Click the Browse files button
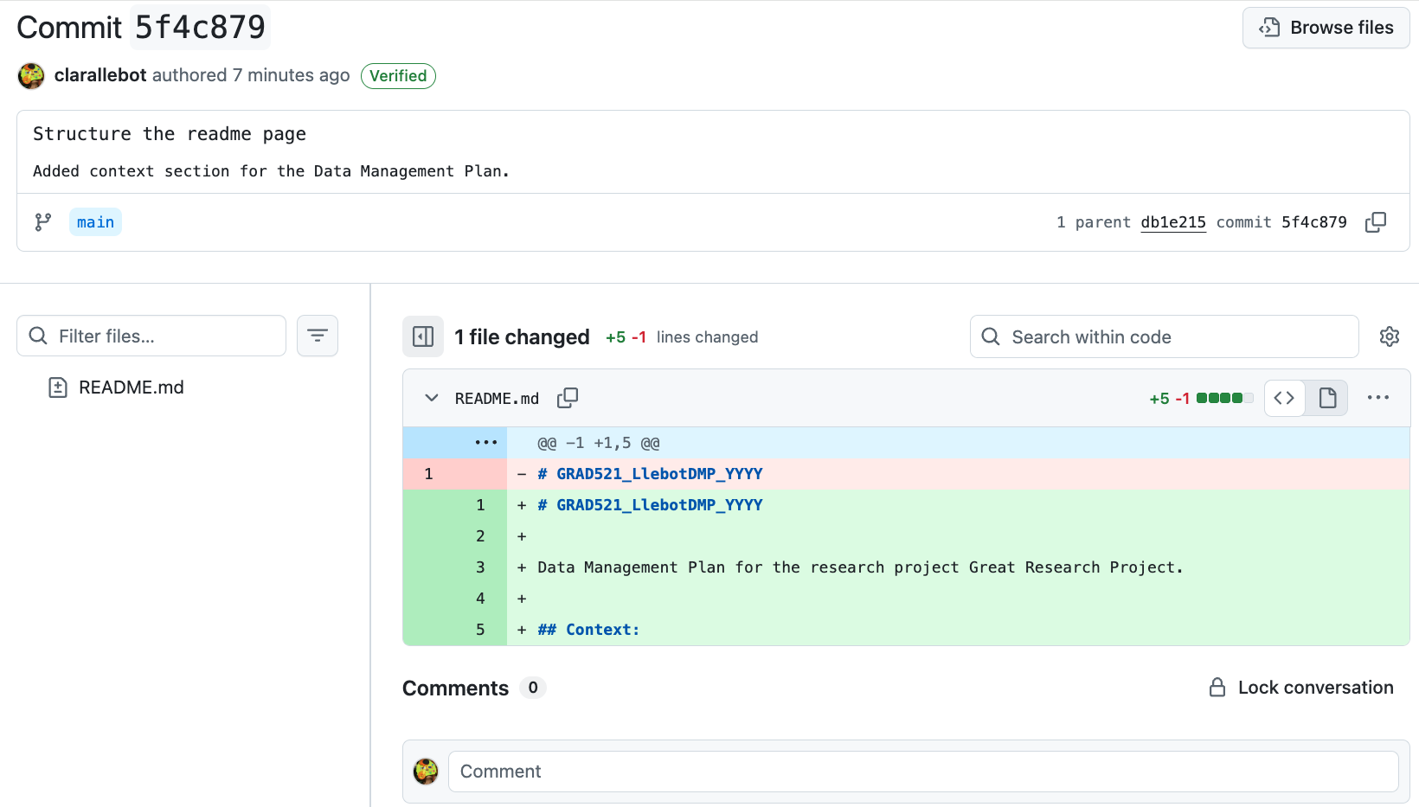The height and width of the screenshot is (807, 1419). [1326, 28]
